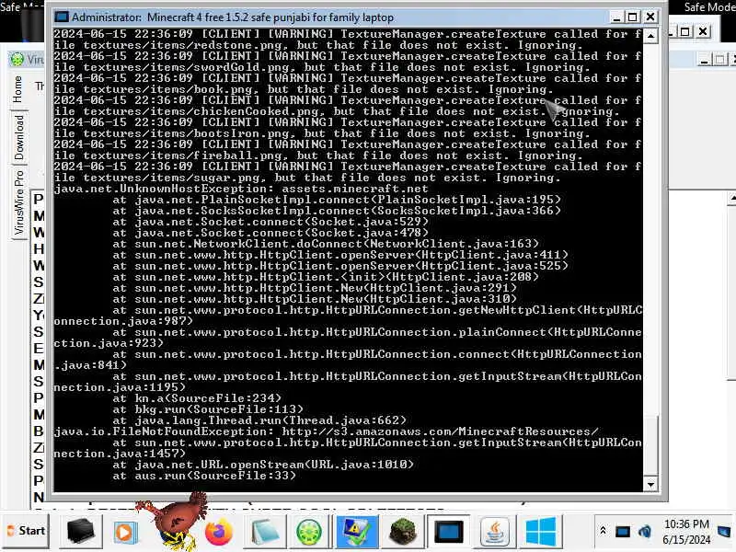Click the swordGold.png warning line

coord(348,62)
